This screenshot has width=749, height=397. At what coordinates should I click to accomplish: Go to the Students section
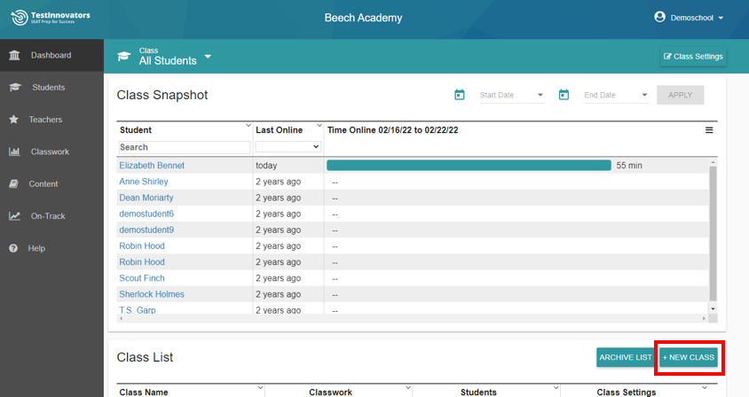pos(51,88)
